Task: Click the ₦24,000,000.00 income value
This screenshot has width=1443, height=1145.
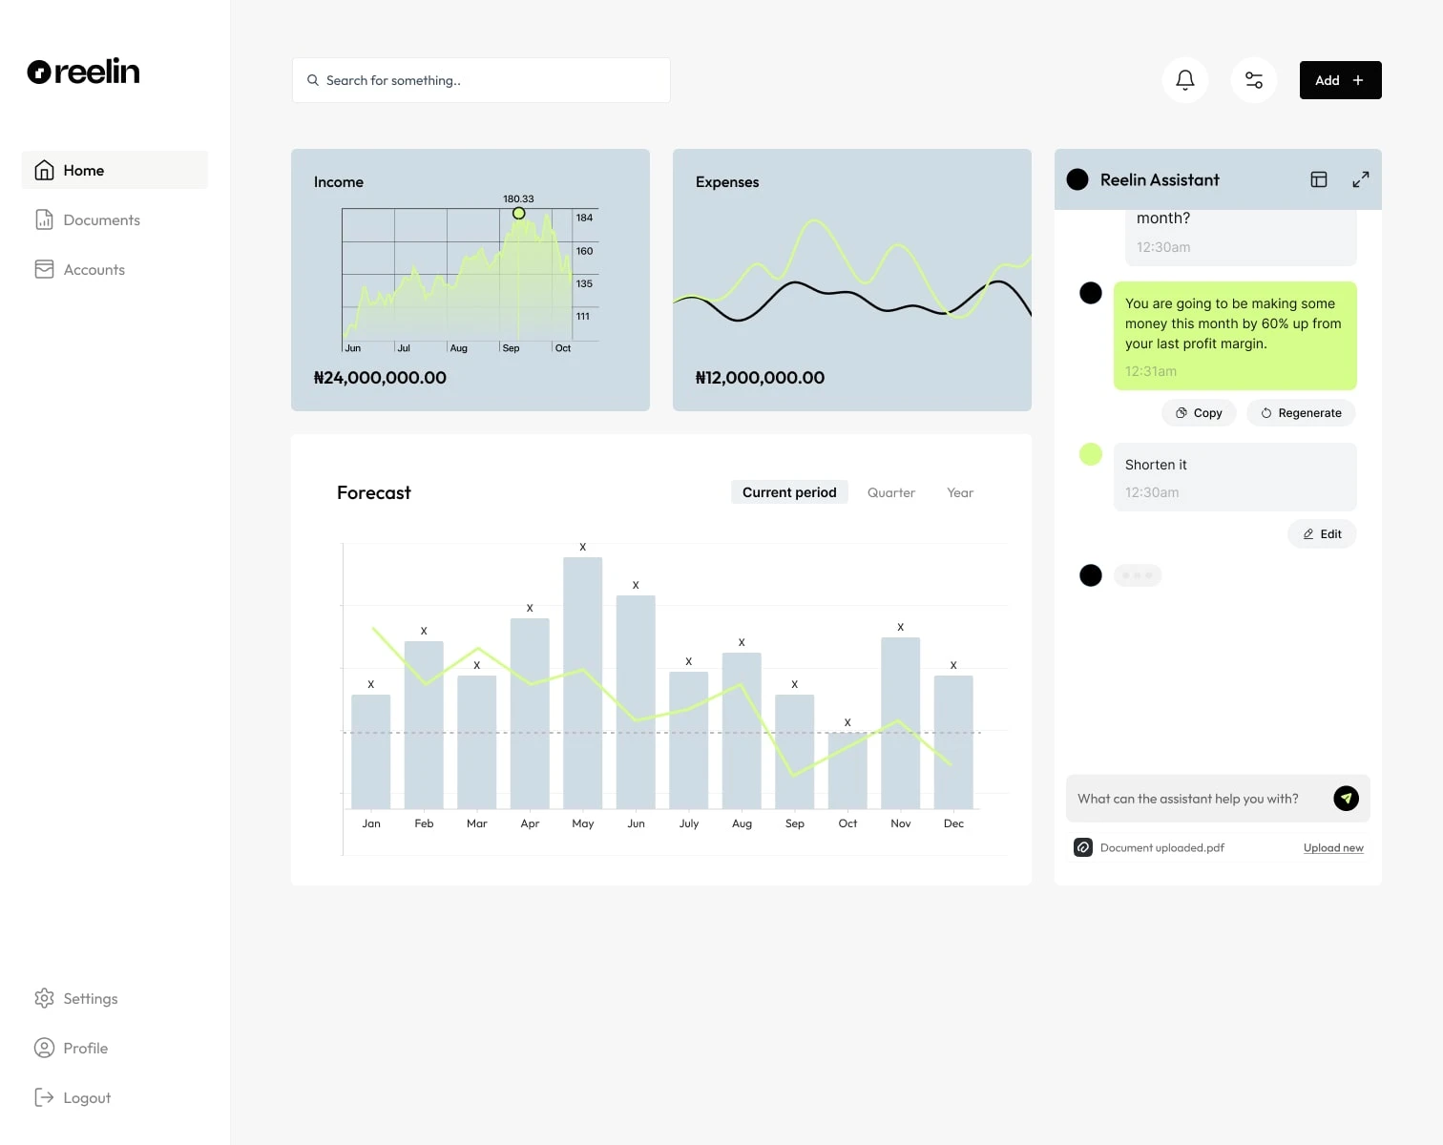Action: coord(380,378)
